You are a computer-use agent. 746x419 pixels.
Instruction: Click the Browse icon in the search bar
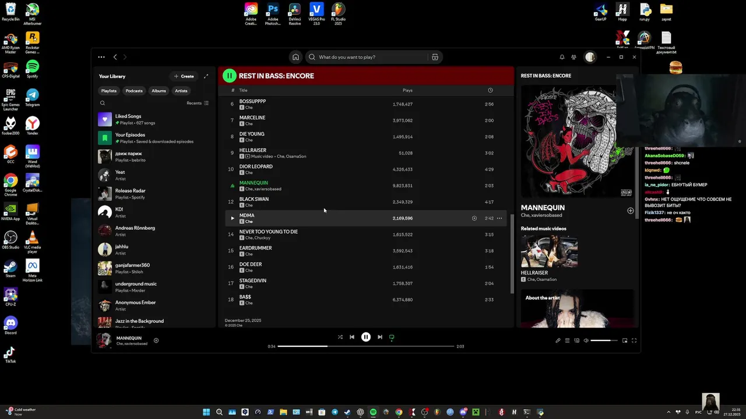coord(435,57)
